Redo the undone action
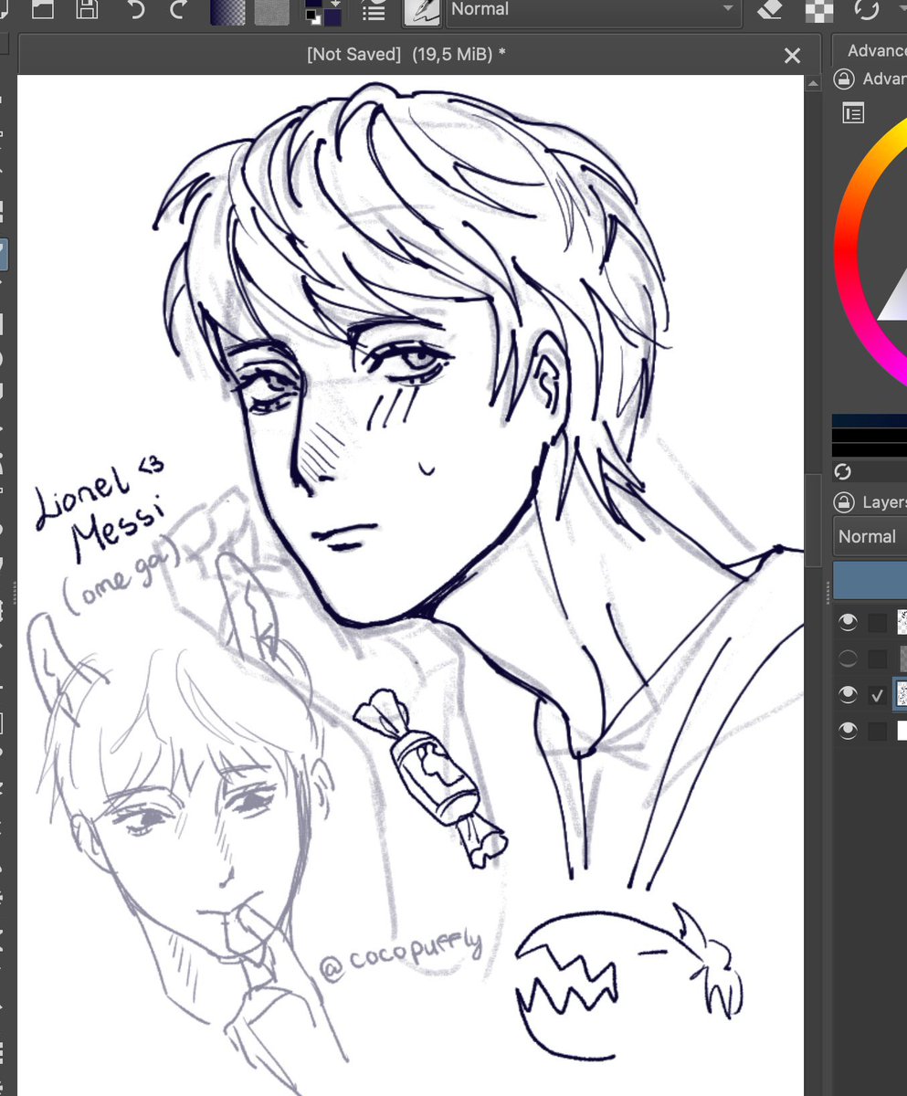This screenshot has width=907, height=1096. point(179,11)
